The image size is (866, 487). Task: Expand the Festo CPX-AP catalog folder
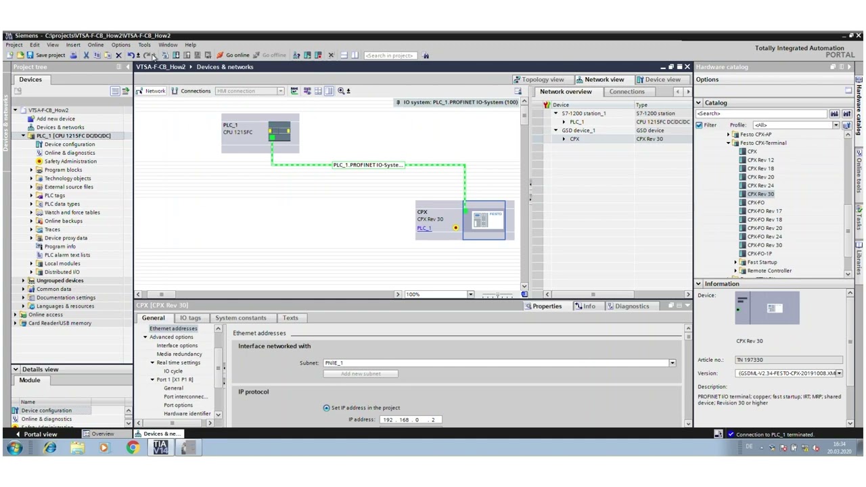(729, 135)
